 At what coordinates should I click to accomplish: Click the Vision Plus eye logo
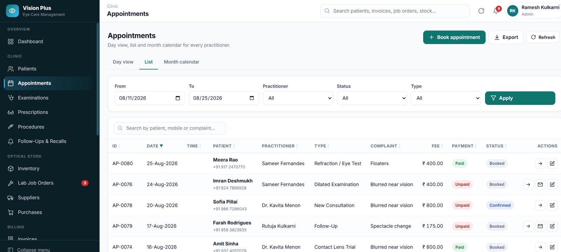12,11
